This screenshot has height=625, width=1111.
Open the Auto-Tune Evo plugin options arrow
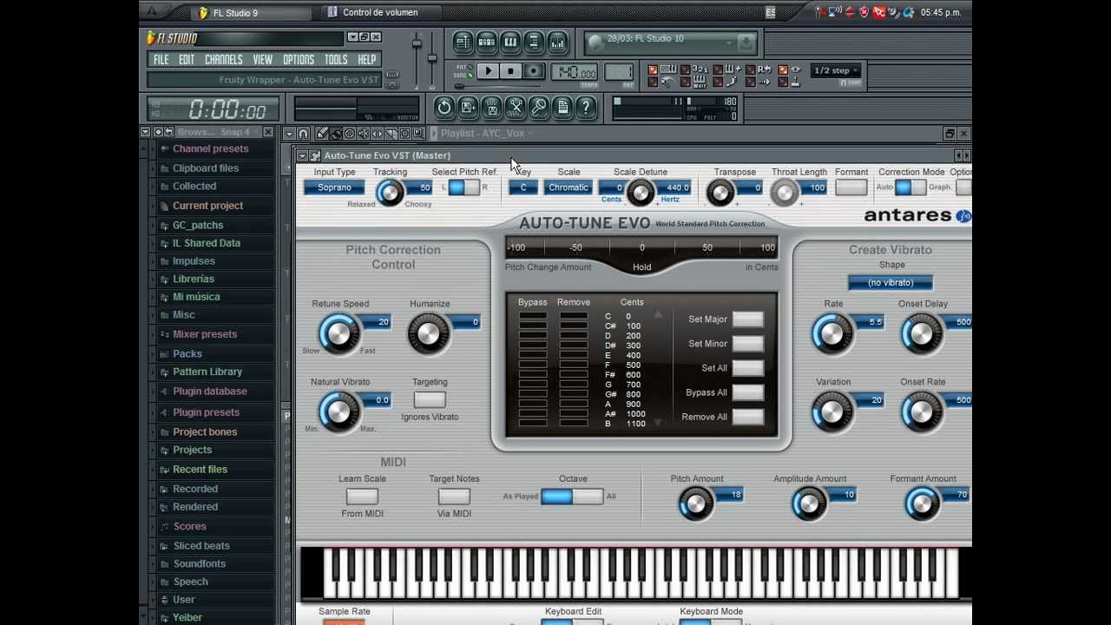[302, 155]
